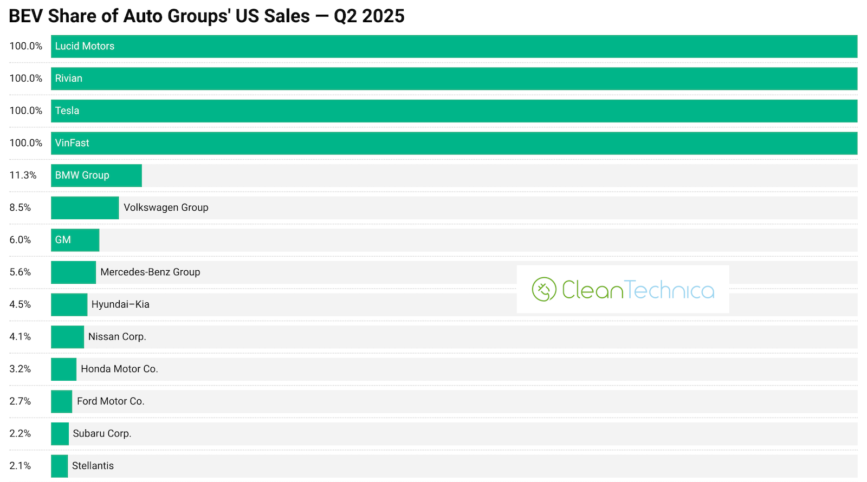Click the Rivian bar
The width and height of the screenshot is (867, 482).
tap(454, 79)
